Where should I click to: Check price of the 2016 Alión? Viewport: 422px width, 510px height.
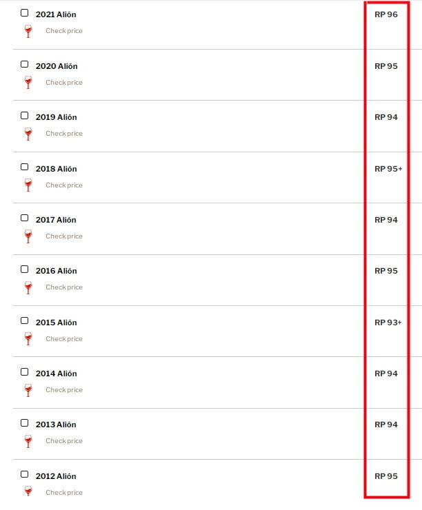click(64, 287)
